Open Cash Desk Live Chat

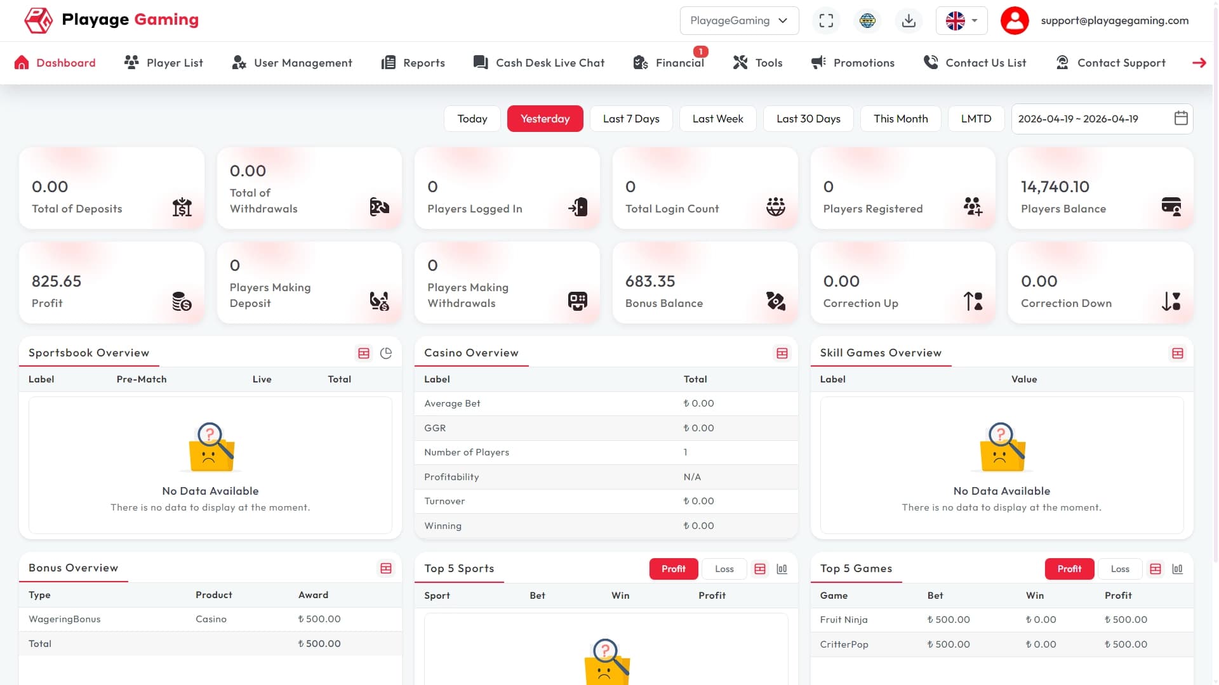click(x=539, y=63)
